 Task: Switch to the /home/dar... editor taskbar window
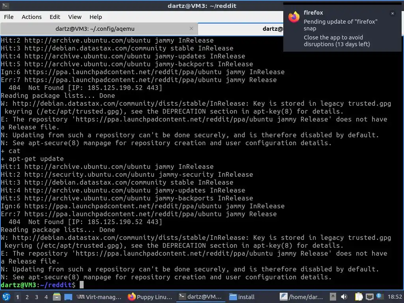pyautogui.click(x=302, y=297)
